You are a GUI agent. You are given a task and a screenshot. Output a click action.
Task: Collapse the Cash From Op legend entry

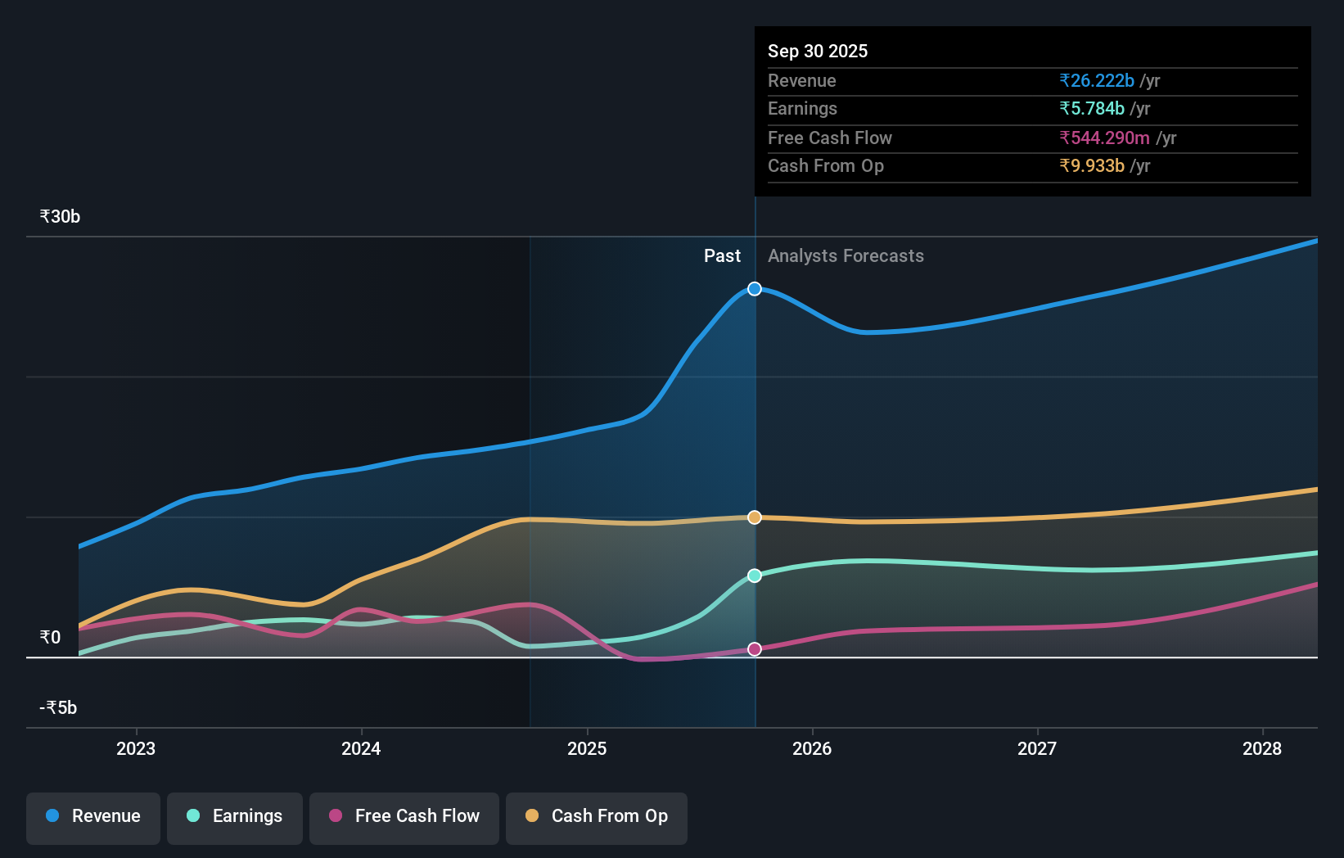pos(597,816)
